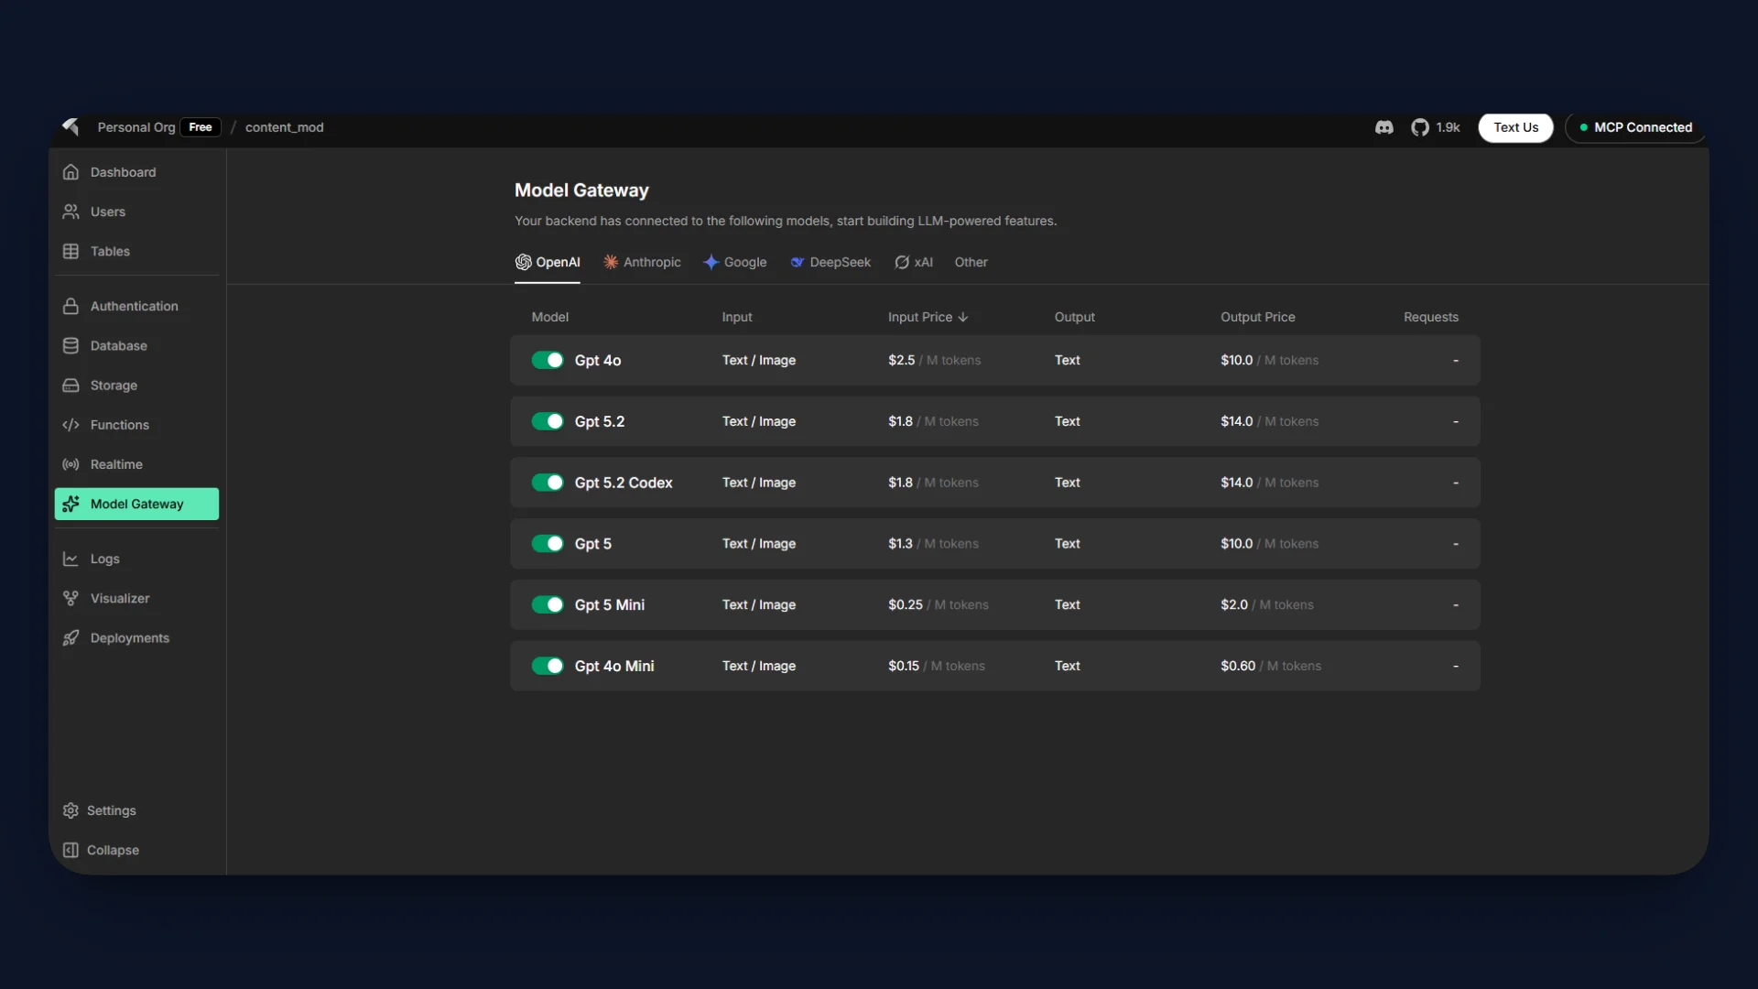Image resolution: width=1758 pixels, height=989 pixels.
Task: Open the Functions code icon item
Action: [x=71, y=425]
